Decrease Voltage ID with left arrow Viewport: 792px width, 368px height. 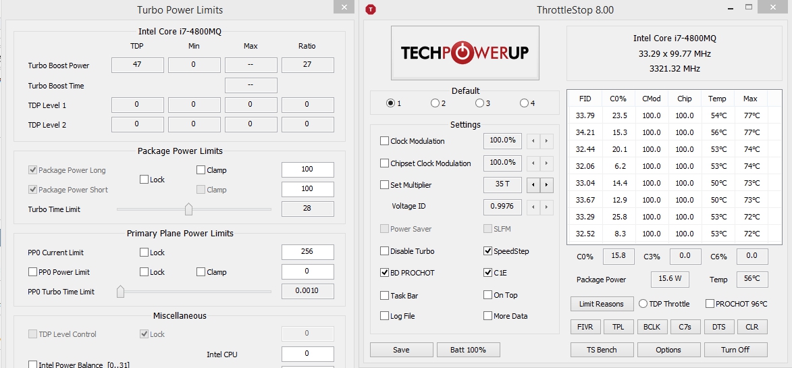(x=533, y=207)
